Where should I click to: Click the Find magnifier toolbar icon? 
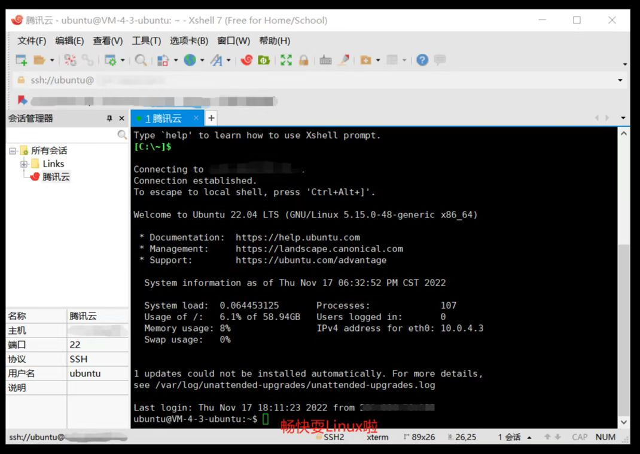tap(141, 60)
